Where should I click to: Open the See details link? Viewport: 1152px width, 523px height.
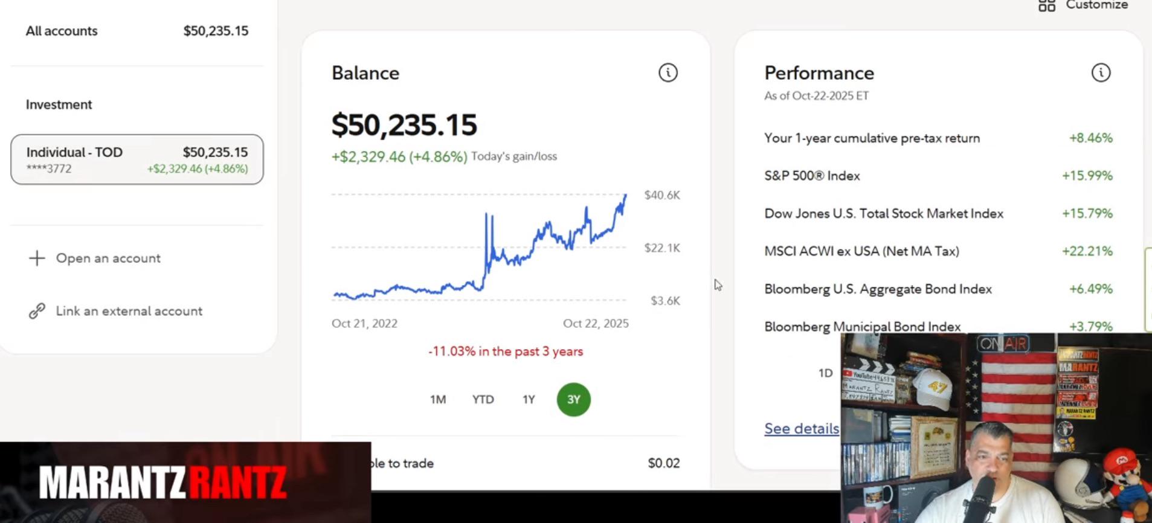tap(801, 429)
